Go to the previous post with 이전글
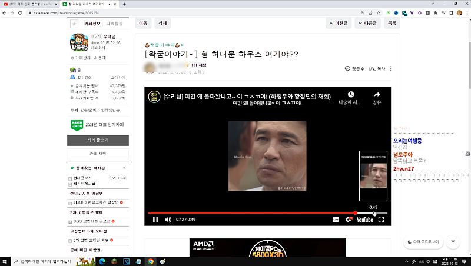The width and height of the screenshot is (471, 266). [338, 23]
